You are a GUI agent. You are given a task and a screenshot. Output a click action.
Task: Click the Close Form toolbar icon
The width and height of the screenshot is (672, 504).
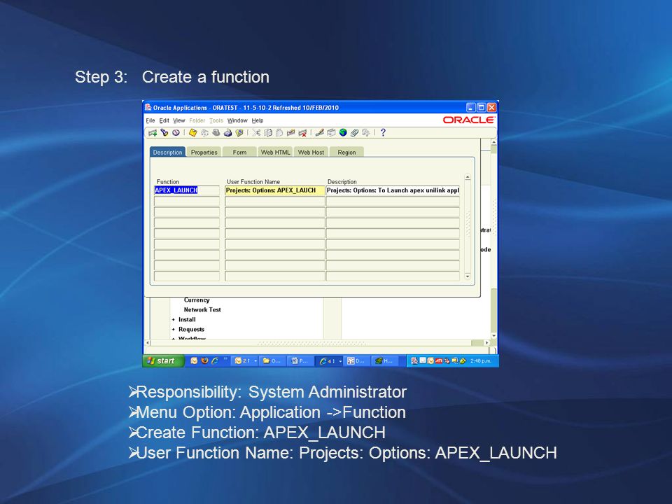pyautogui.click(x=239, y=133)
